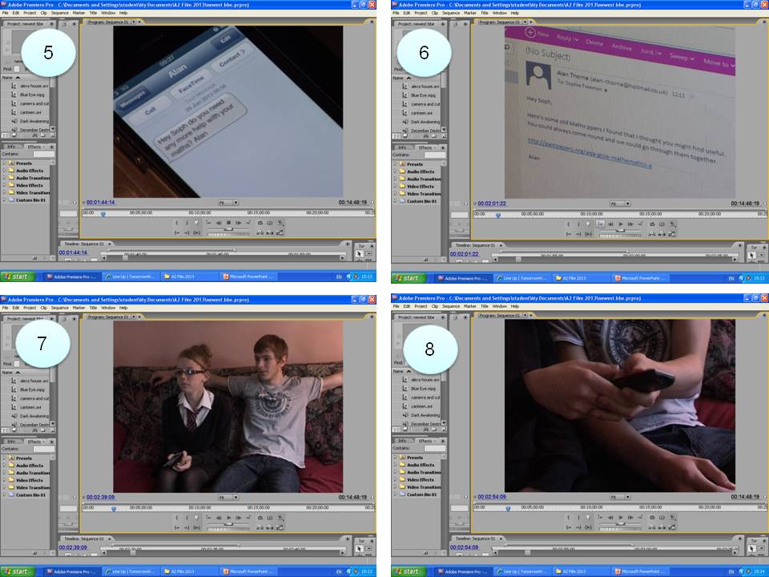
Task: Go to previous edit point in hands window
Action: [x=600, y=517]
